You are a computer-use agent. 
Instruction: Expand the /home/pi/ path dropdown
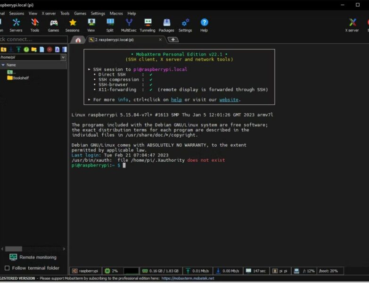click(63, 57)
